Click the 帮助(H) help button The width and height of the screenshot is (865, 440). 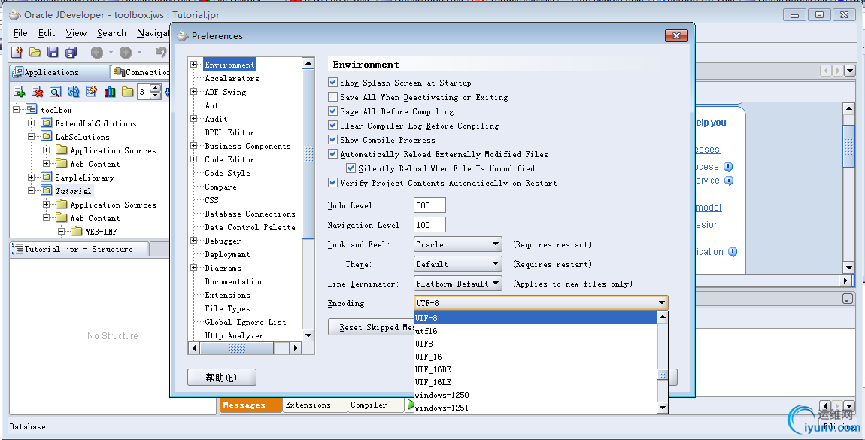[221, 378]
